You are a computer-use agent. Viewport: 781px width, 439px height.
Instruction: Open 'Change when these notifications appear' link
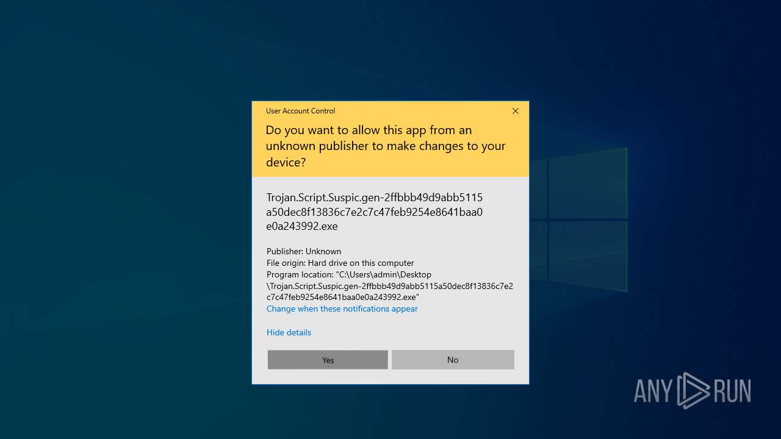click(x=342, y=309)
